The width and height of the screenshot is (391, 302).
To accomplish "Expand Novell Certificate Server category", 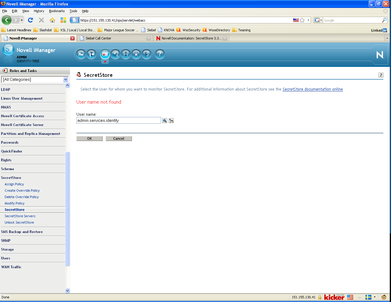I will click(22, 125).
